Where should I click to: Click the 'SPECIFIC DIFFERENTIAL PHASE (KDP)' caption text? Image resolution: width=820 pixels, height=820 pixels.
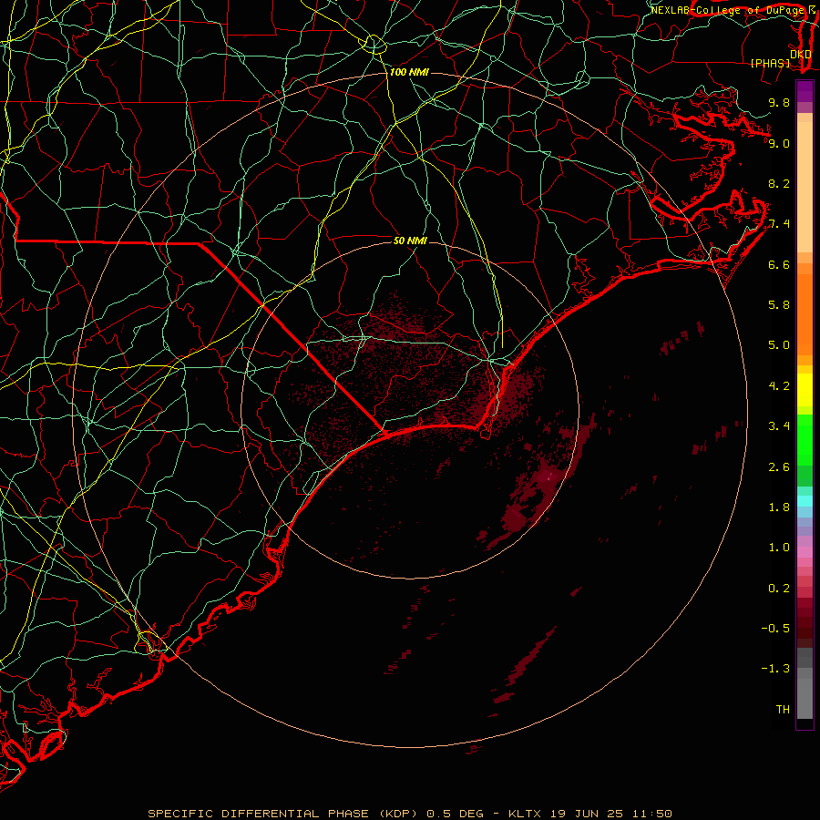pos(282,814)
